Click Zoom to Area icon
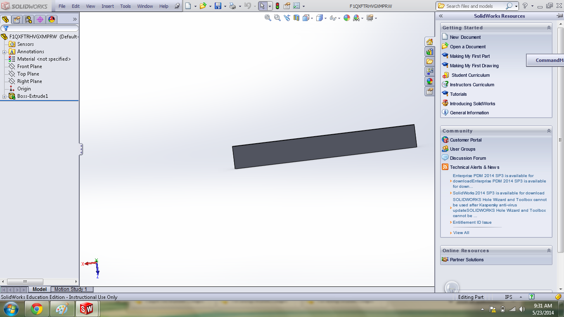 [x=277, y=18]
